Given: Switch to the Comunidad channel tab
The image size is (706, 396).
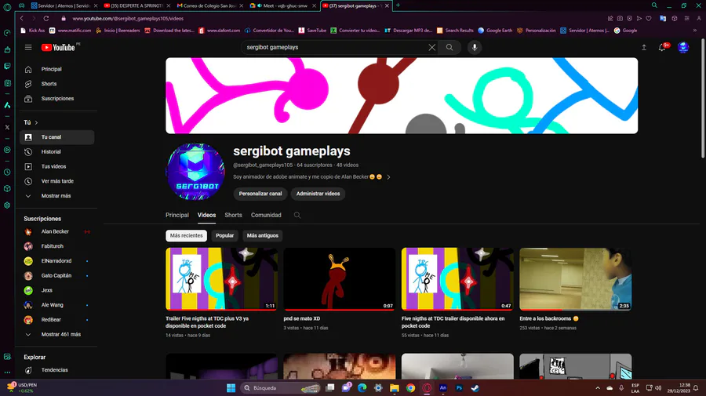Looking at the screenshot, I should coord(266,215).
